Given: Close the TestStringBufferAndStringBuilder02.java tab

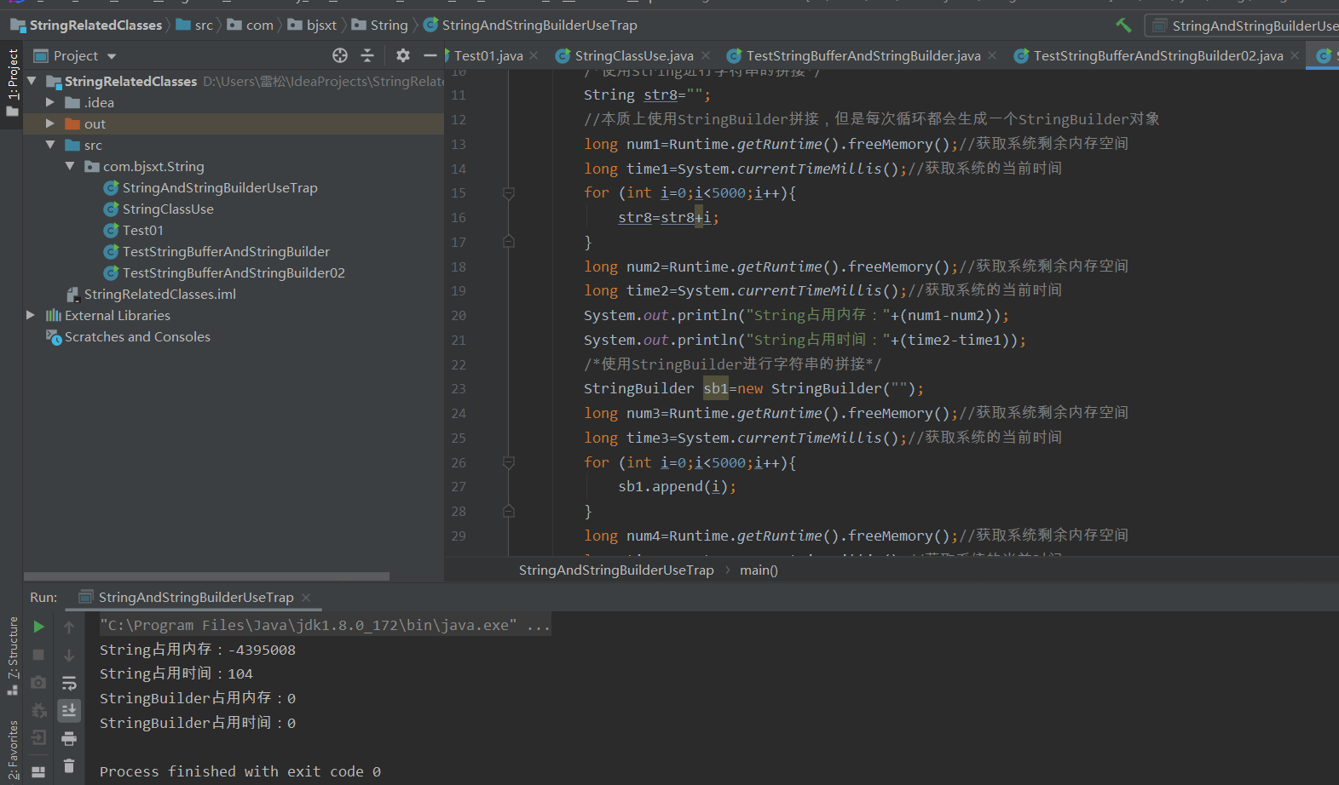Looking at the screenshot, I should pos(1295,55).
